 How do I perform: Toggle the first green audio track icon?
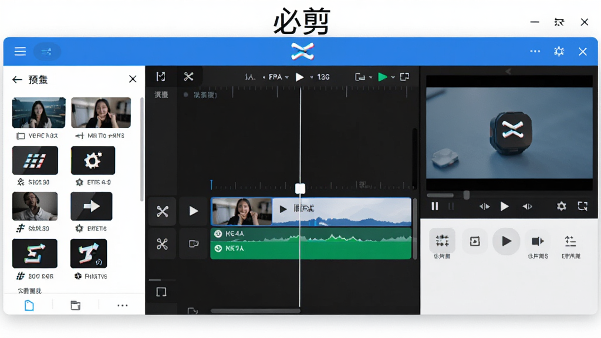click(218, 234)
